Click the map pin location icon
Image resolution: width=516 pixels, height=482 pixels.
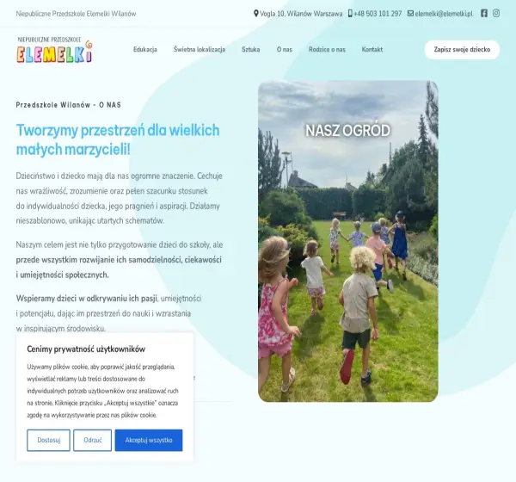pyautogui.click(x=256, y=14)
